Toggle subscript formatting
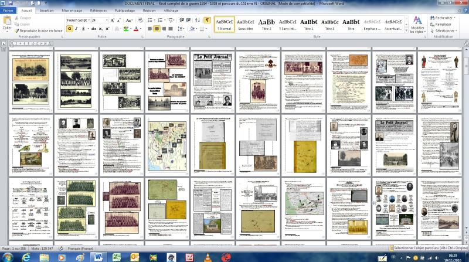Image resolution: width=469 pixels, height=262 pixels. coord(100,29)
